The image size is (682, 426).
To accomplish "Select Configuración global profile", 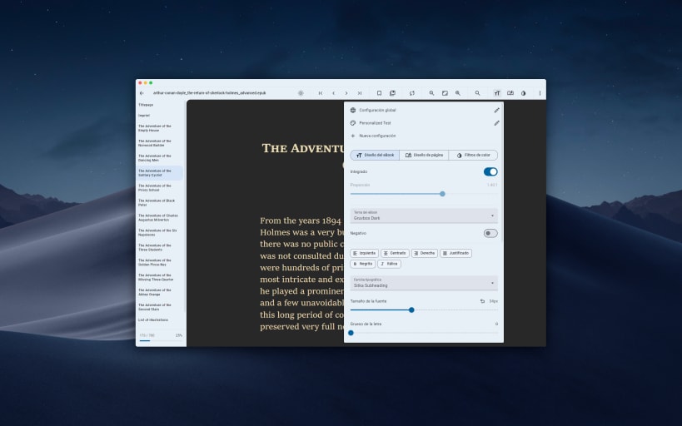I will tap(377, 111).
